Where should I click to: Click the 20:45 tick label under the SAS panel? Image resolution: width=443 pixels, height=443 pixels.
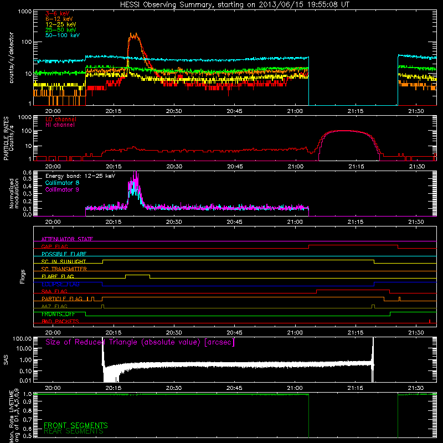point(234,388)
